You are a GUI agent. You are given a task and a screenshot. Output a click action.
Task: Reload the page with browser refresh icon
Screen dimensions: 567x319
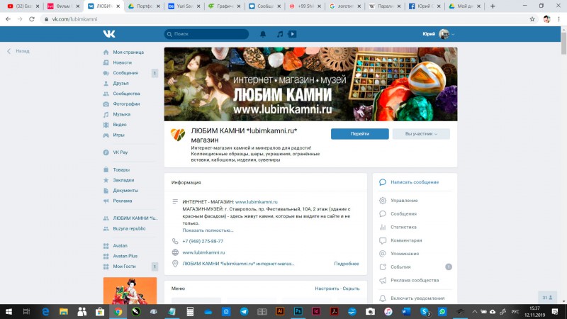(32, 19)
